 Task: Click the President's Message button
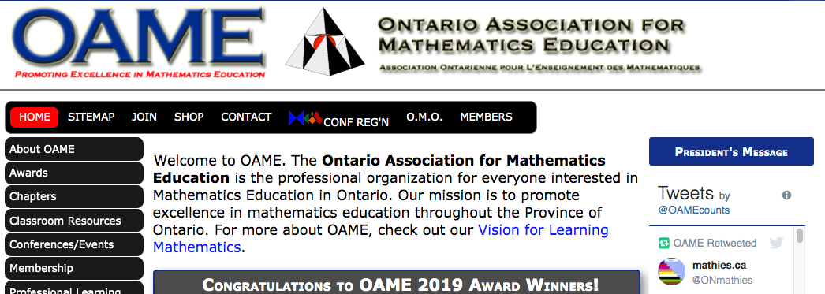[731, 151]
